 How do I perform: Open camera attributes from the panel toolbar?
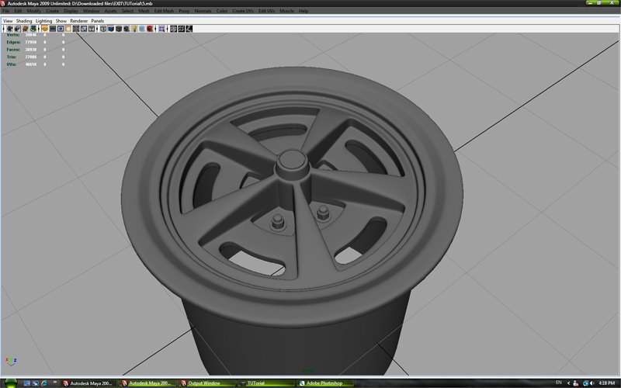(x=16, y=29)
